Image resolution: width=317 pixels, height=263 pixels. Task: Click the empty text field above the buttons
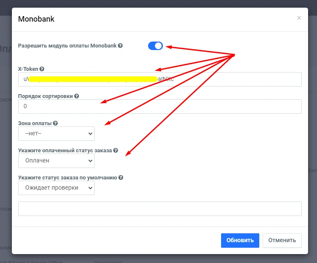tap(160, 209)
